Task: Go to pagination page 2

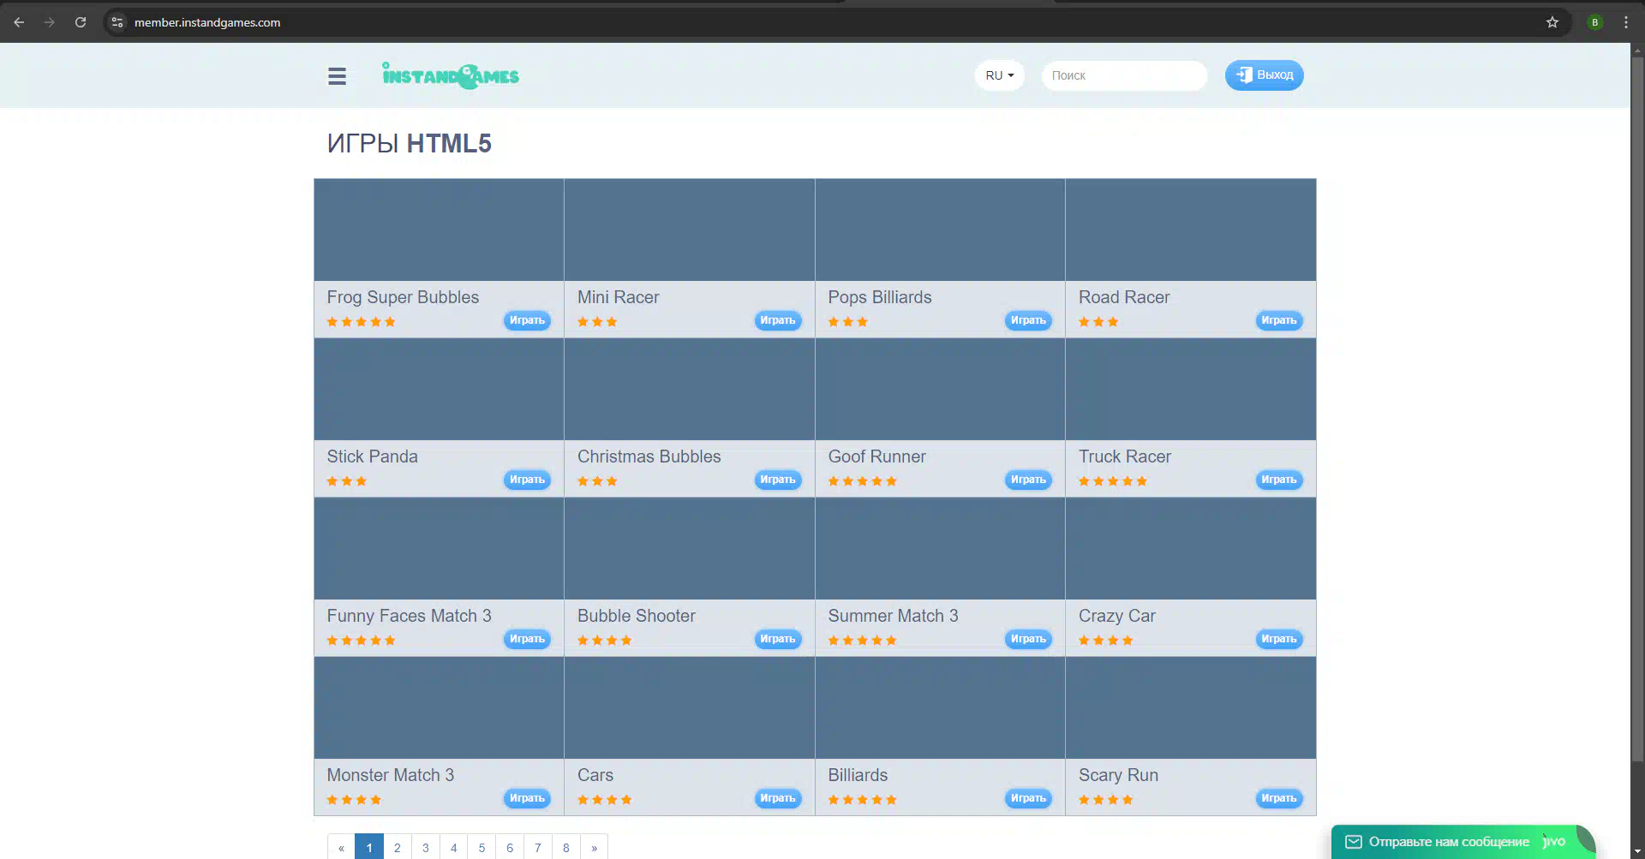Action: coord(398,848)
